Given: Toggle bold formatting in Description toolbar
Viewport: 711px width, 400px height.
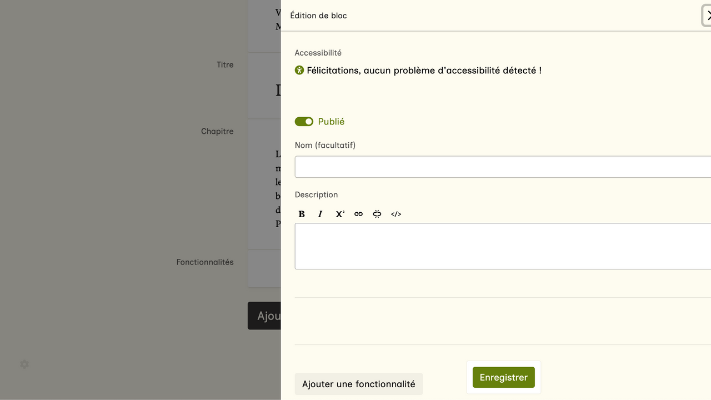Looking at the screenshot, I should tap(302, 214).
